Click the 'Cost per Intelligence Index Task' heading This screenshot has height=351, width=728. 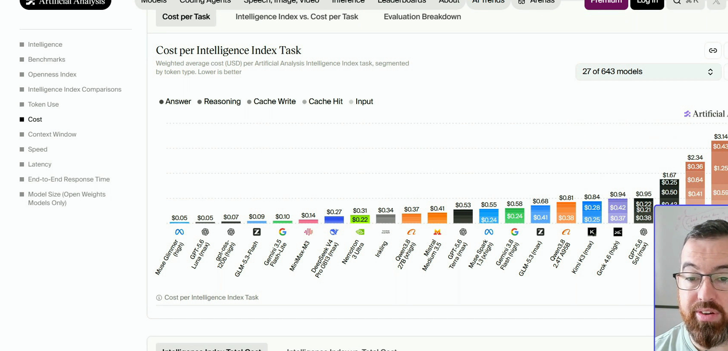point(229,50)
